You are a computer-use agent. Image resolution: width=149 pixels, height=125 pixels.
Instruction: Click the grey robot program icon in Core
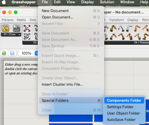click(x=17, y=28)
